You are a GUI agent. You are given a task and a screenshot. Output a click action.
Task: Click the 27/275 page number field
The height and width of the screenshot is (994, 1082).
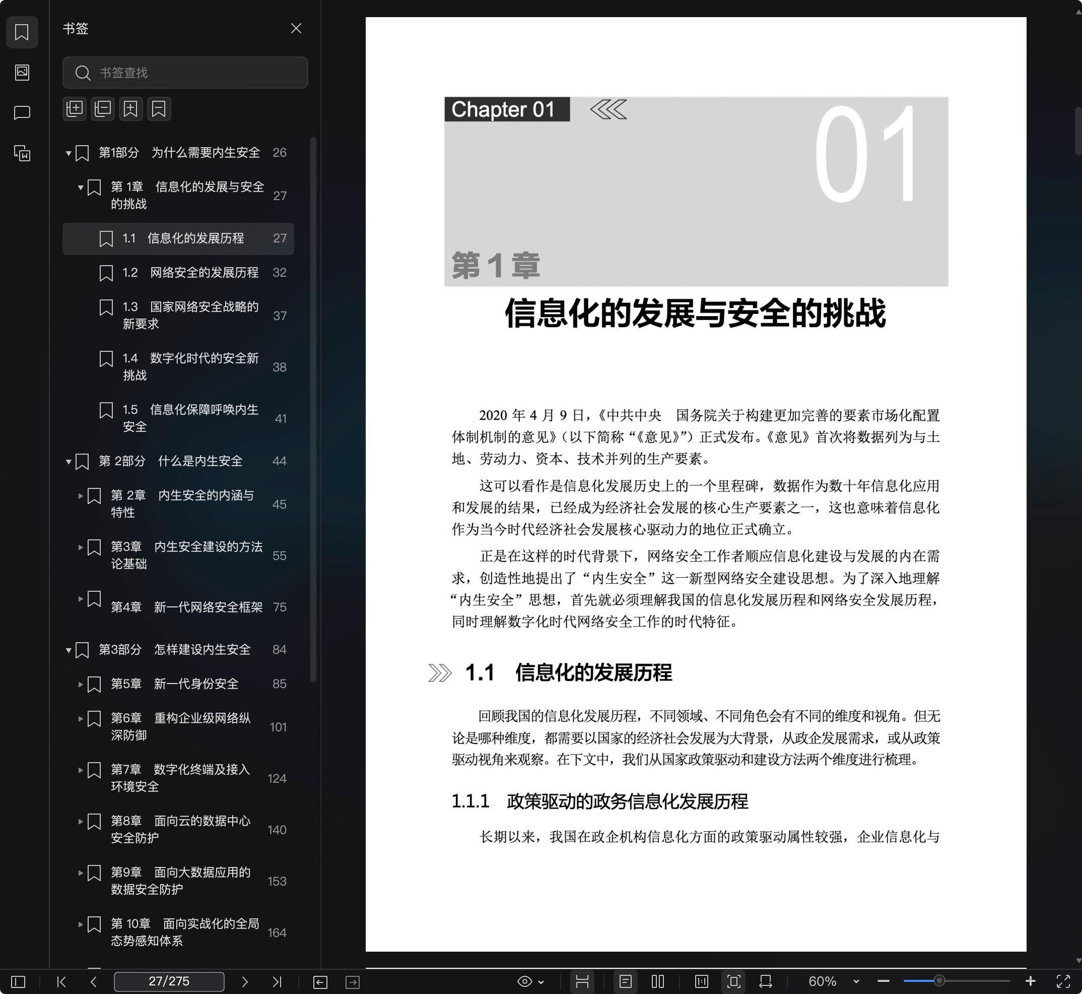click(x=169, y=981)
